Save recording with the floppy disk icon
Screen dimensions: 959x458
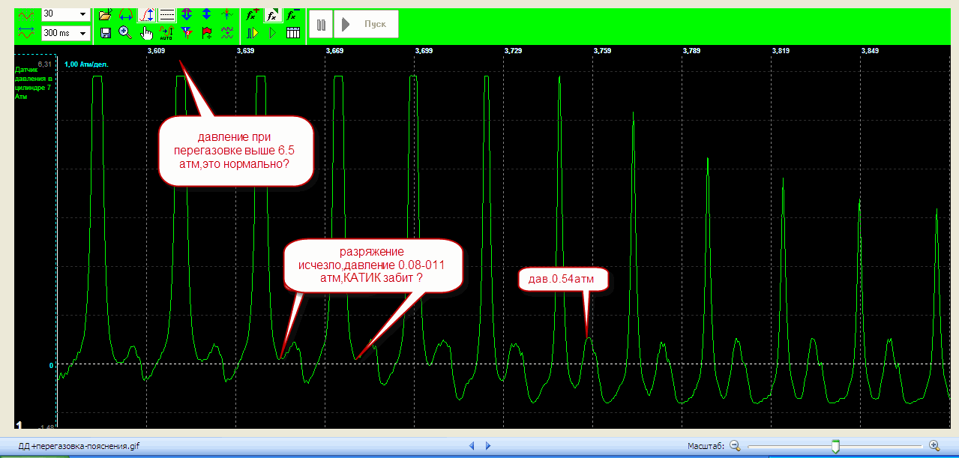105,33
